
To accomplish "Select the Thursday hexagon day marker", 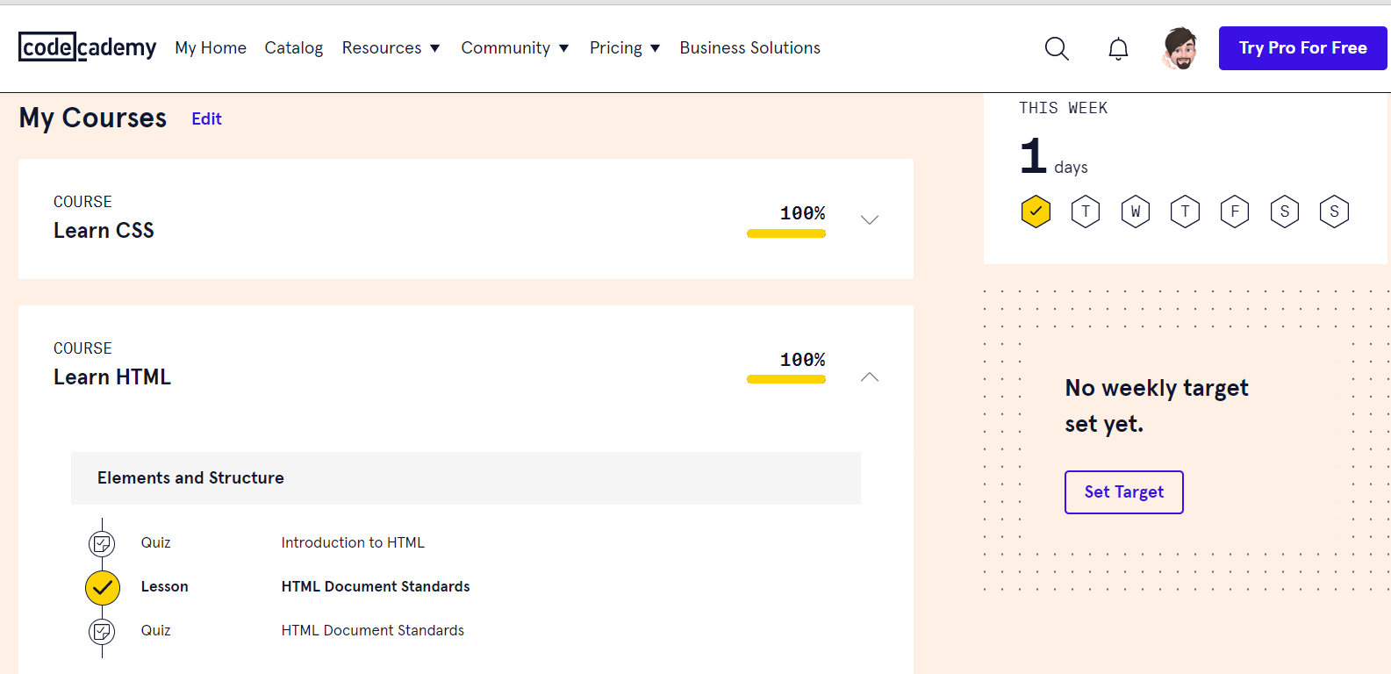I will click(1185, 212).
